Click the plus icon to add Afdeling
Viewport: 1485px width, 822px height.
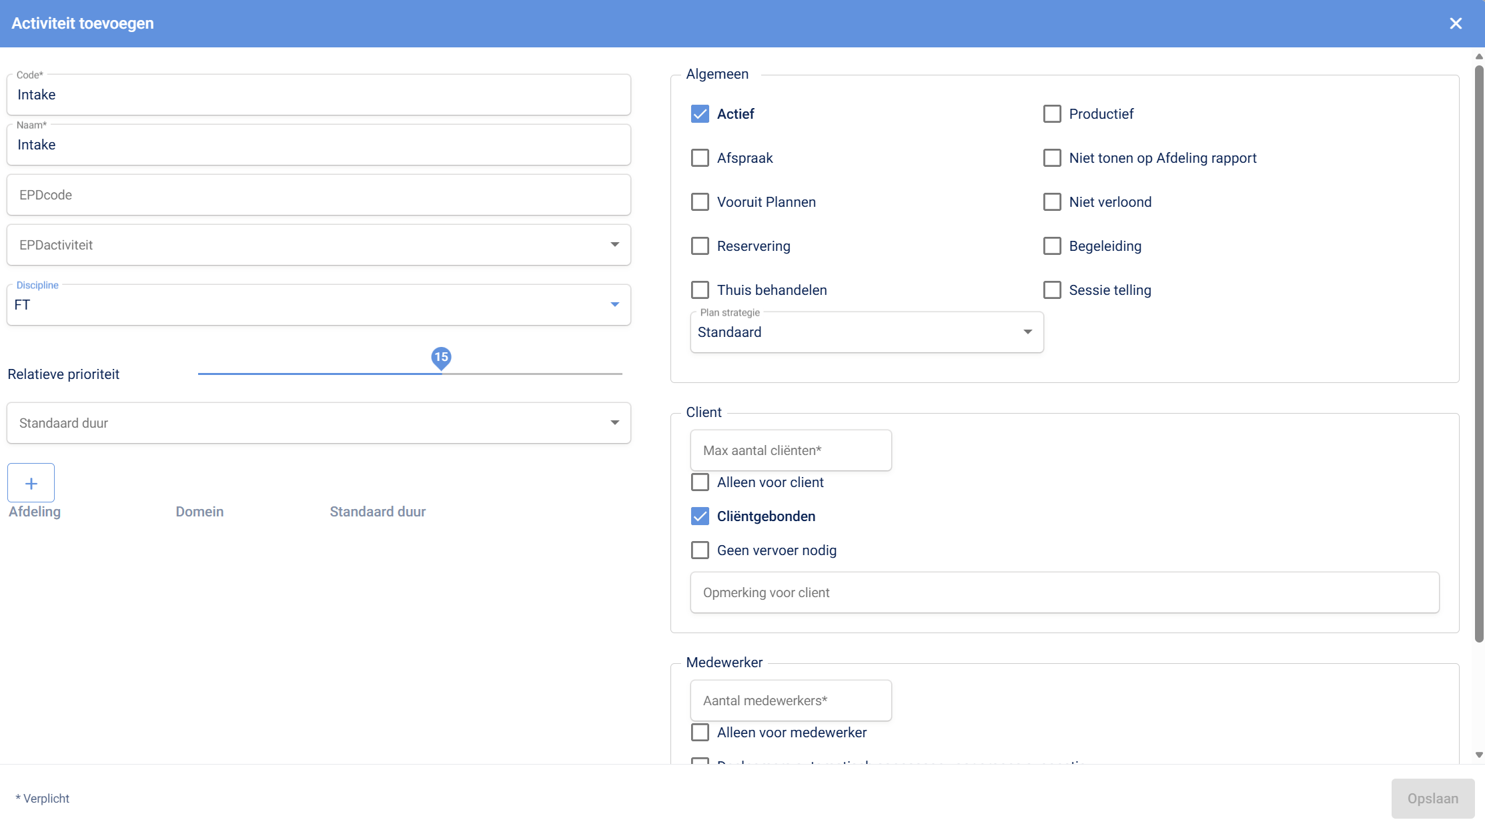pyautogui.click(x=31, y=483)
